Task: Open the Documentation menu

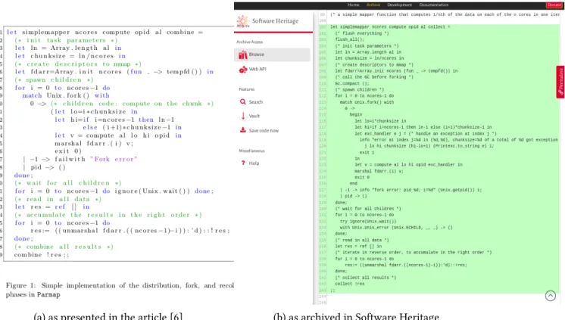Action: [x=434, y=5]
